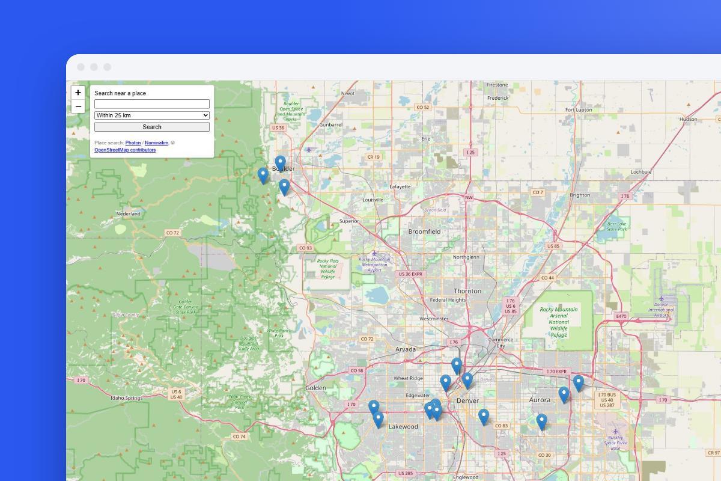Screen dimensions: 721x481
Task: Click the Barr Lake State Park label
Action: (616, 227)
